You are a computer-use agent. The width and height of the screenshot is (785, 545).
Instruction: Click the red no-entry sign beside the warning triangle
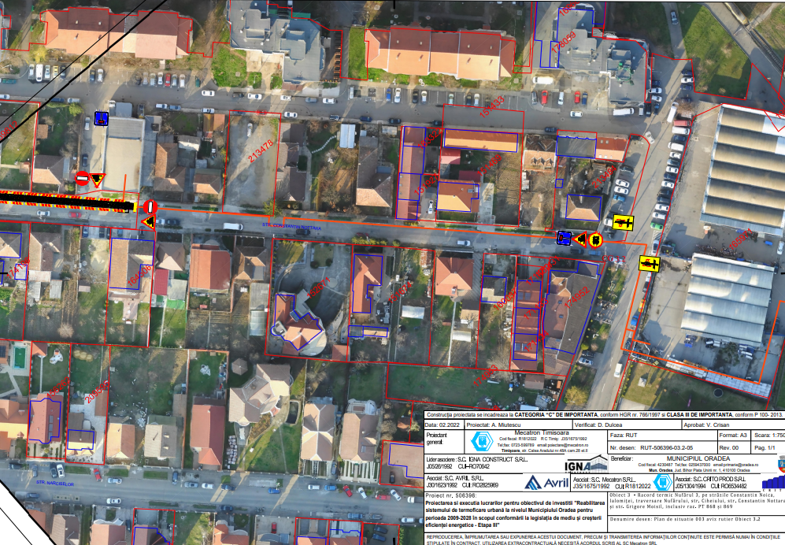[x=82, y=179]
